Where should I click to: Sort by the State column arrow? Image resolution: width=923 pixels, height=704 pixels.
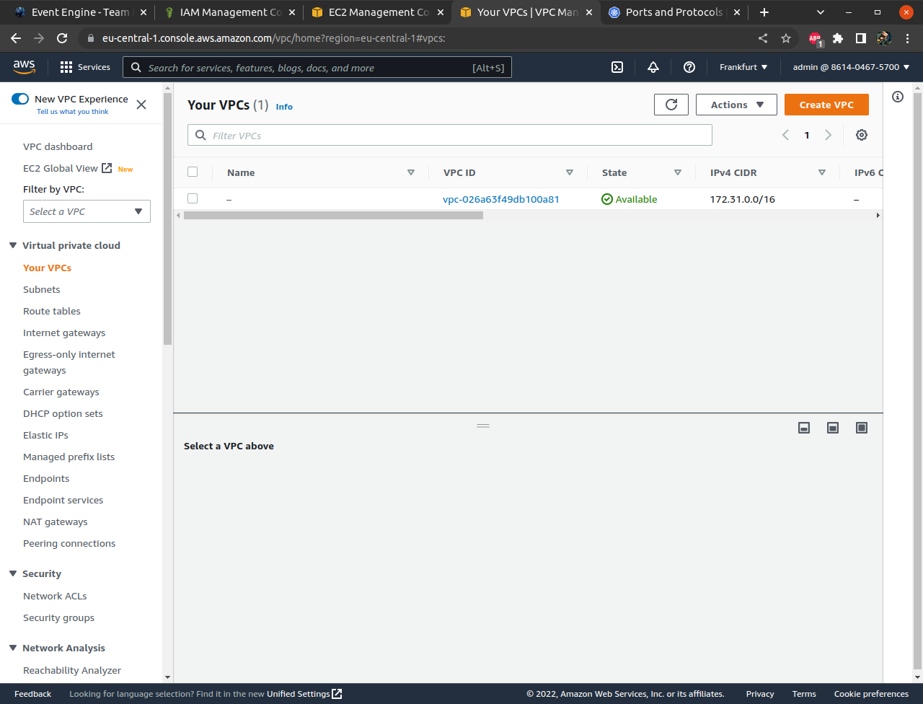(678, 172)
